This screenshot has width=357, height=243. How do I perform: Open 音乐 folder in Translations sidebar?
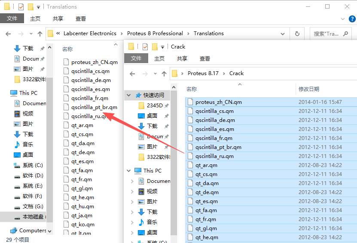(x=28, y=144)
